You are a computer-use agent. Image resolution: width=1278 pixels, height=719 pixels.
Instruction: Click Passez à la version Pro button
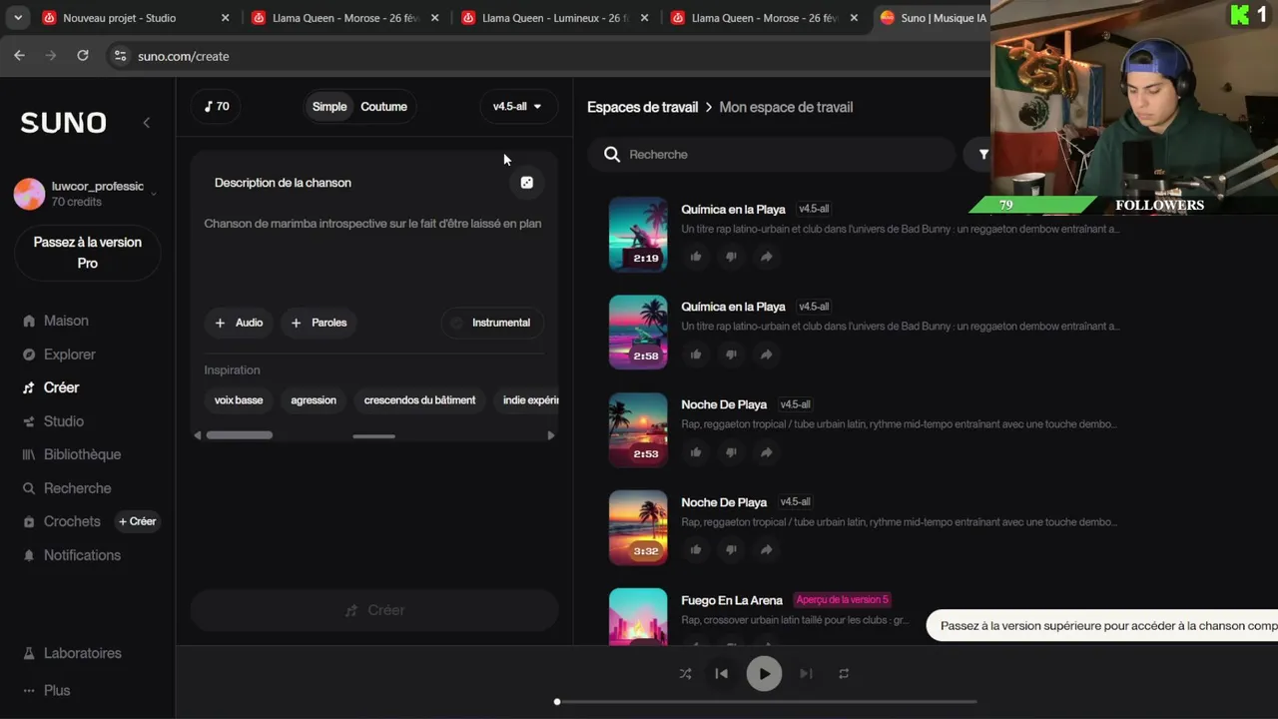point(88,253)
